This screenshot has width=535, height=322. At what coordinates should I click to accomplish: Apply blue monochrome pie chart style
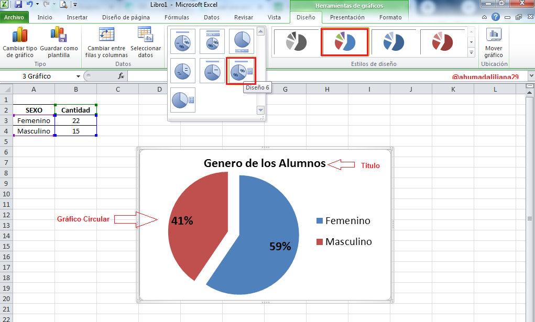394,41
